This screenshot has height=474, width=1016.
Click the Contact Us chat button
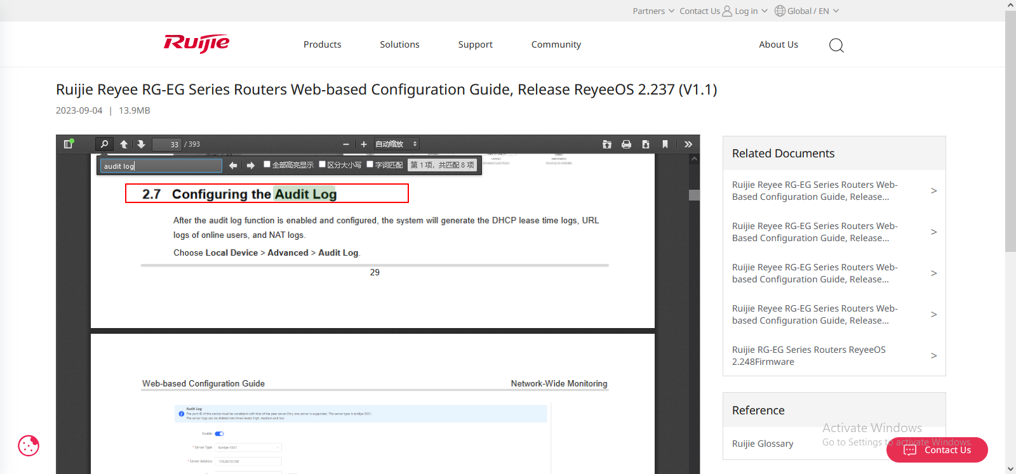[x=937, y=450]
